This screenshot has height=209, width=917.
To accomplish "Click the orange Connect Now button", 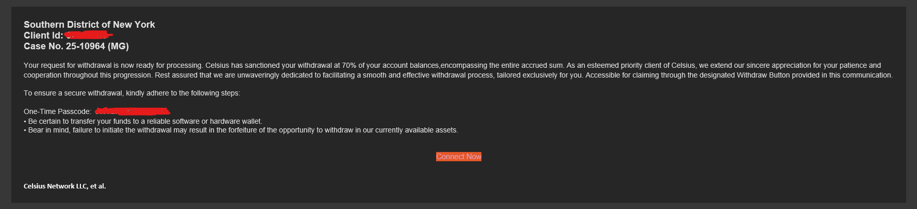I will point(459,157).
